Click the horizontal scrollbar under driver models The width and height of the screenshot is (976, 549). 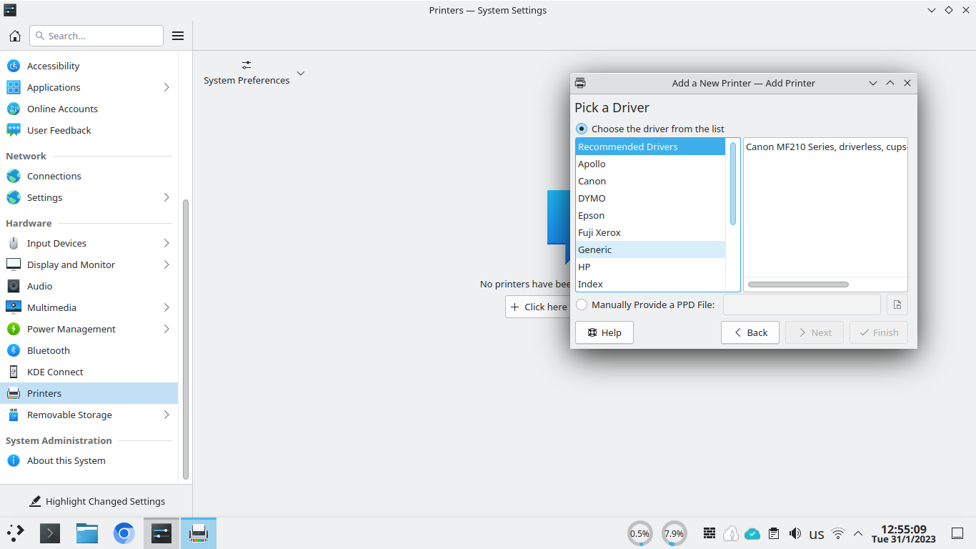pyautogui.click(x=797, y=285)
